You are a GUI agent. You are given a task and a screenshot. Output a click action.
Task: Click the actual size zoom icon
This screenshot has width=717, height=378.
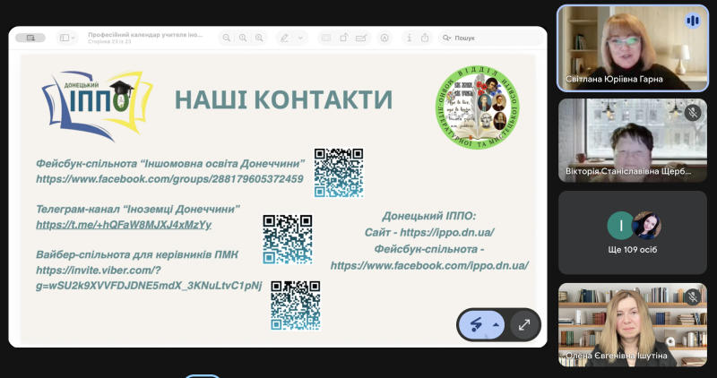[243, 38]
